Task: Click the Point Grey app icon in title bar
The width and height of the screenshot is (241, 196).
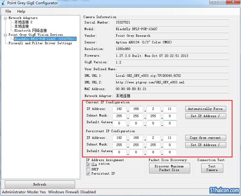Action: click(3, 3)
